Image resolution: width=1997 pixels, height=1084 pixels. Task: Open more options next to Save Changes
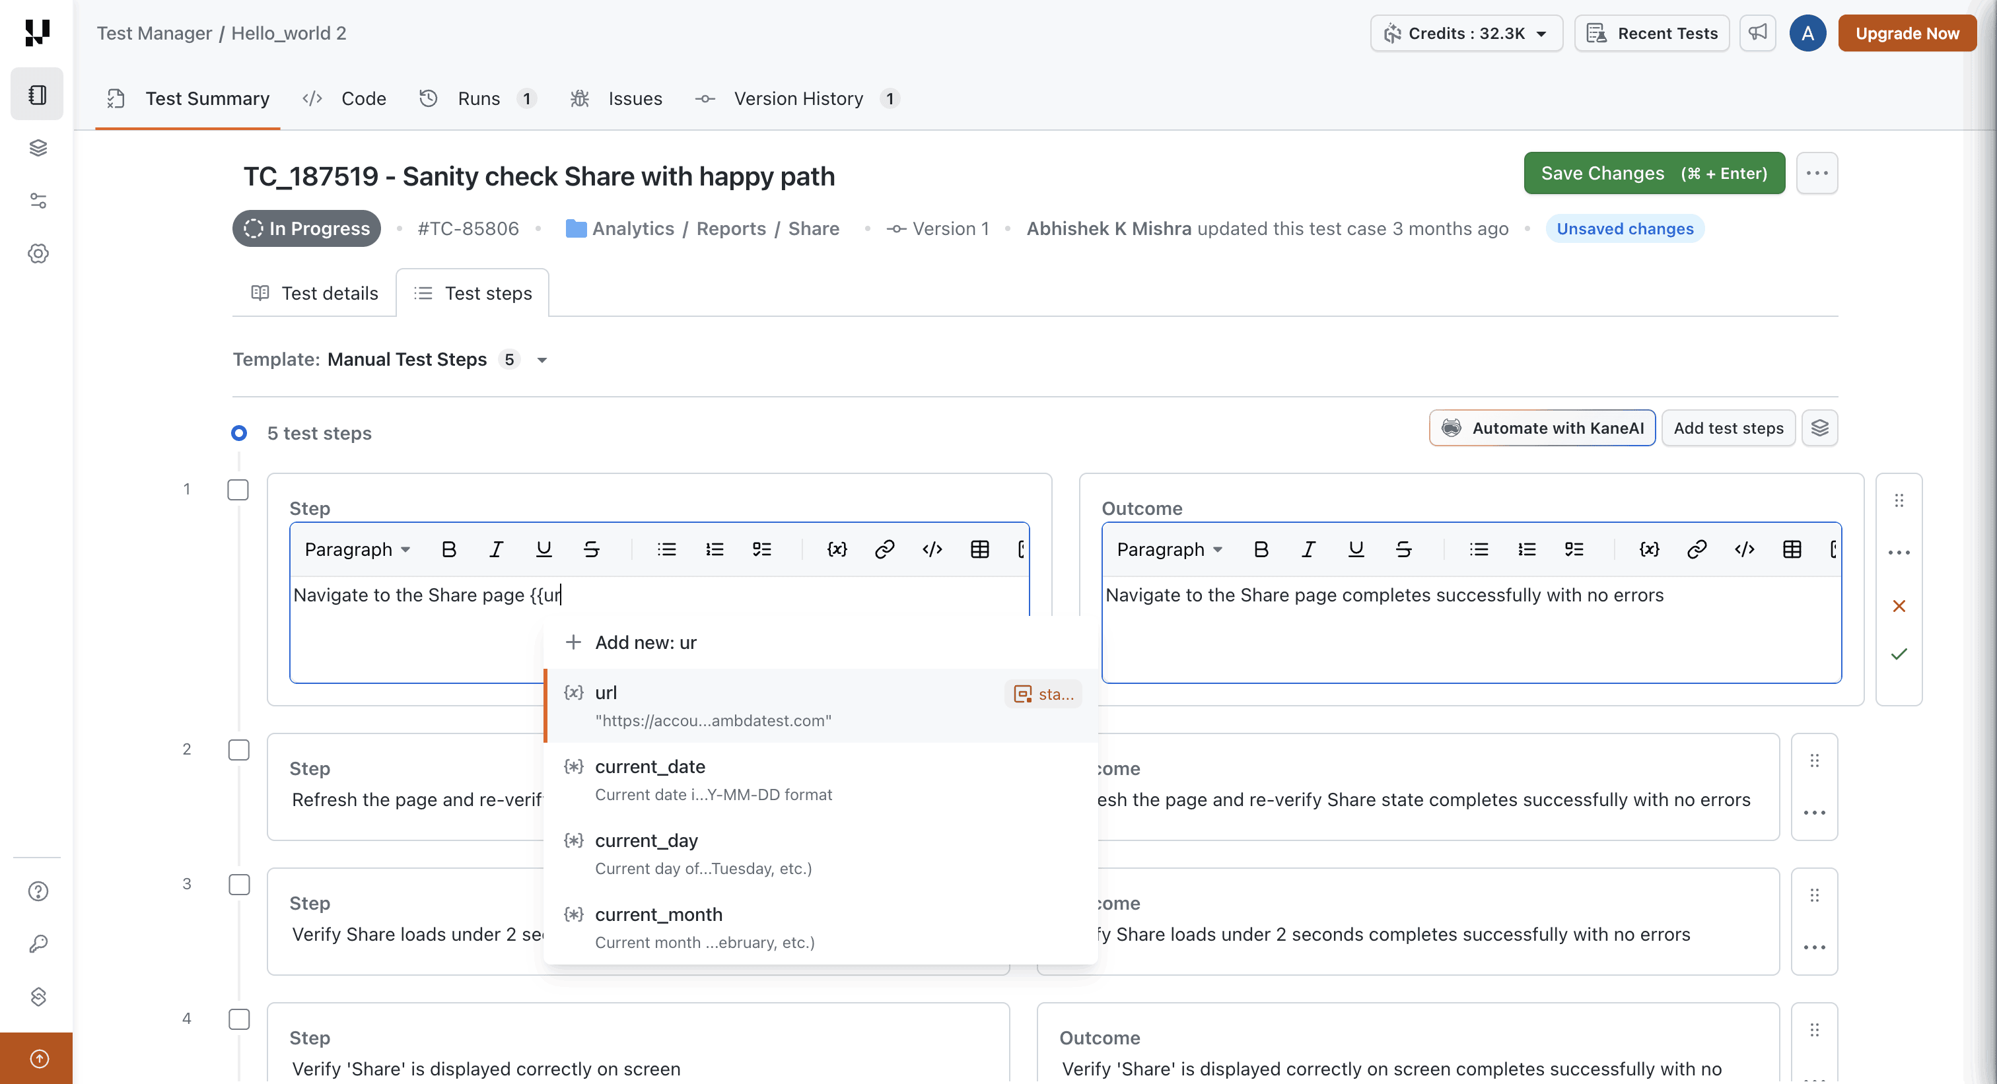pyautogui.click(x=1816, y=173)
